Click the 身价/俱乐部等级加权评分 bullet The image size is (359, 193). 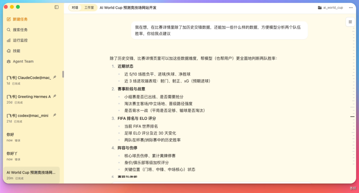pyautogui.click(x=147, y=163)
